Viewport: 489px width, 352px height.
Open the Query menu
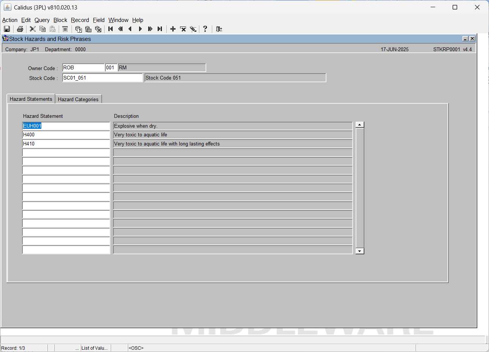42,20
